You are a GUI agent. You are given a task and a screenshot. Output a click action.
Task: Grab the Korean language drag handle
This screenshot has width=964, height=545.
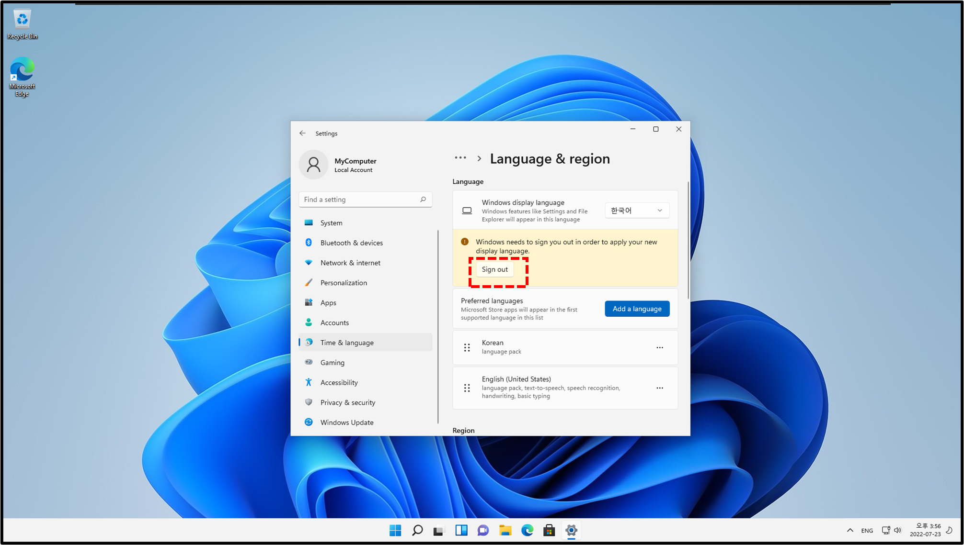pos(467,347)
